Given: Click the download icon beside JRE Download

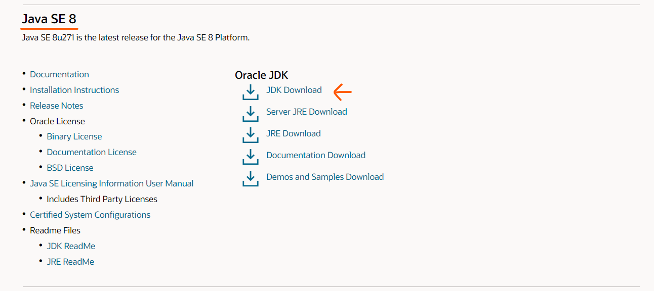Looking at the screenshot, I should coord(251,135).
